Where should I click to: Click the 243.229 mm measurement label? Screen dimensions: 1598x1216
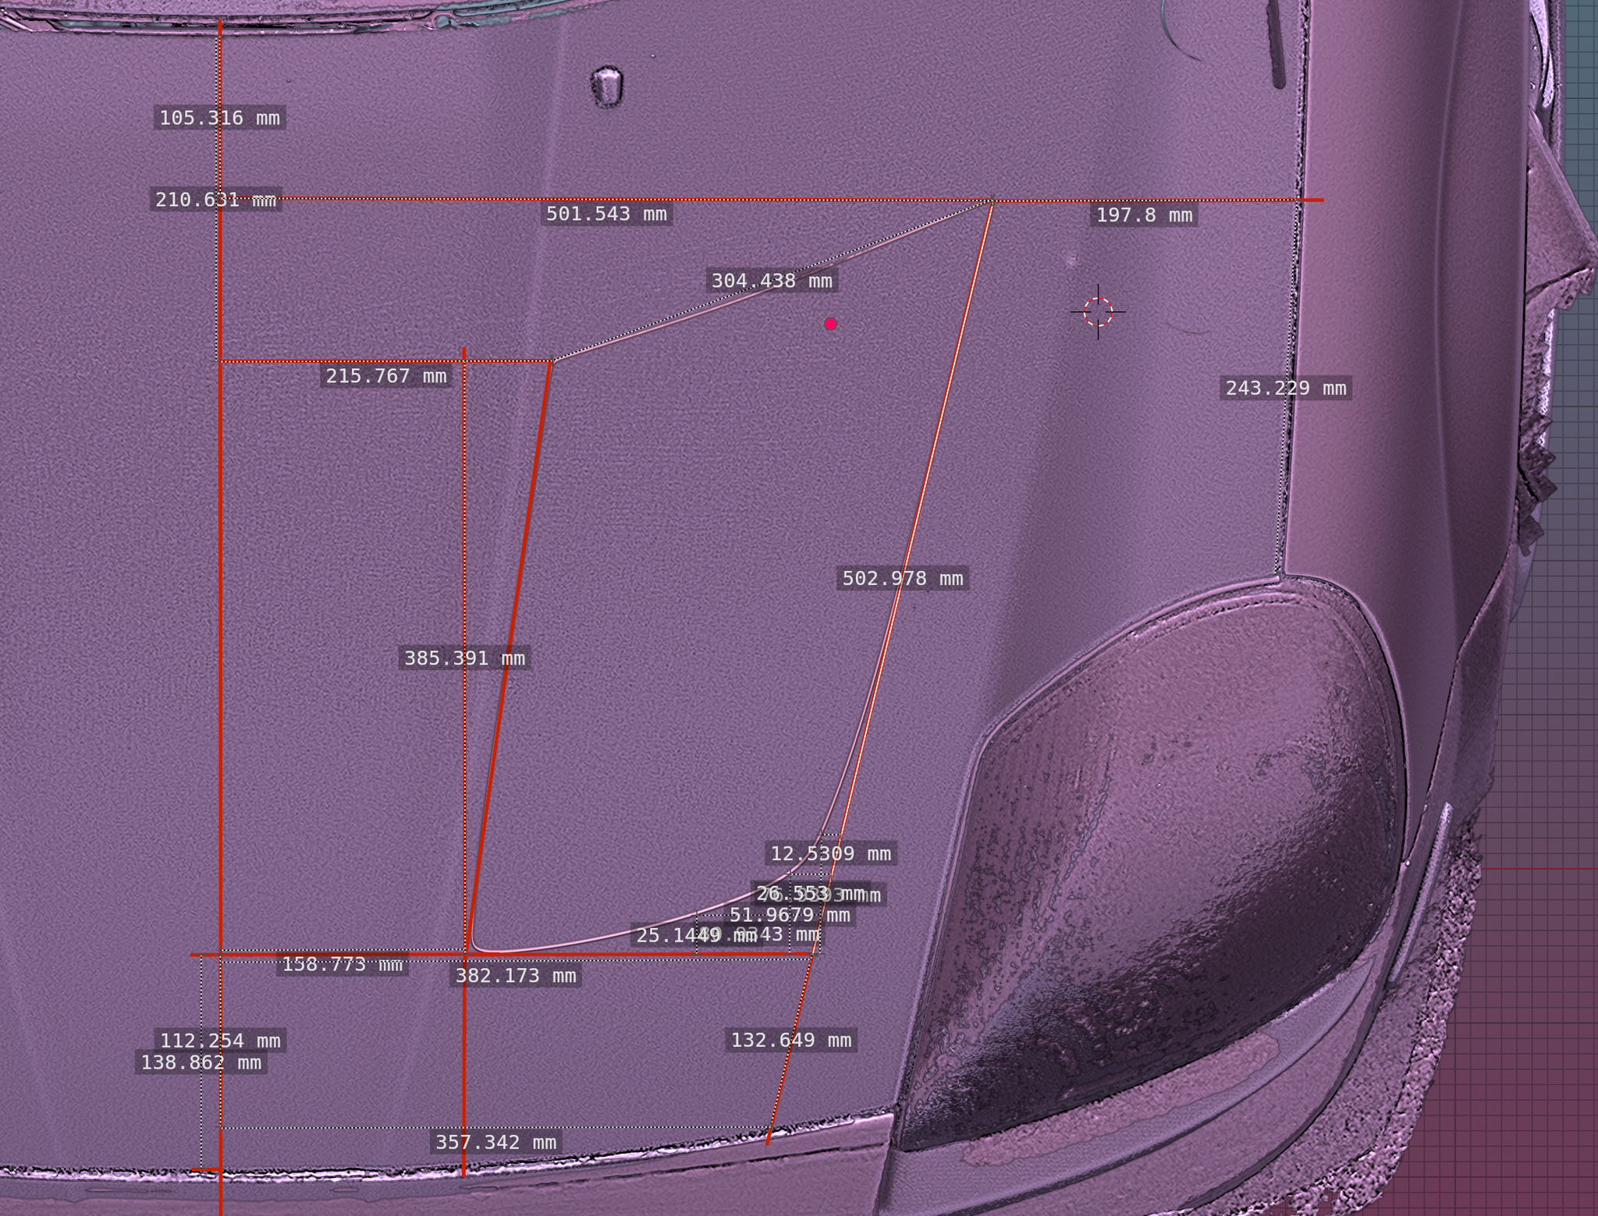tap(1285, 388)
